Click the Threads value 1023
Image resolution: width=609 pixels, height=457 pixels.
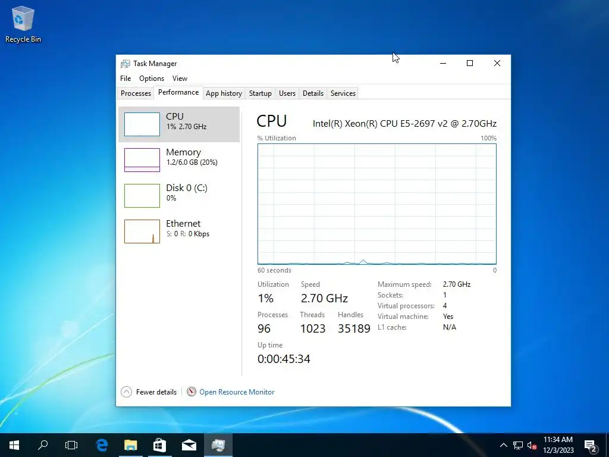(313, 328)
